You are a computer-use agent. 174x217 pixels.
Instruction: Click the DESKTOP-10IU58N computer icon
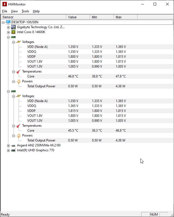[x=8, y=22]
